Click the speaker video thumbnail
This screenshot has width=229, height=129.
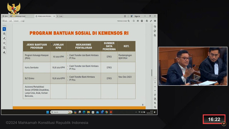click(x=193, y=66)
